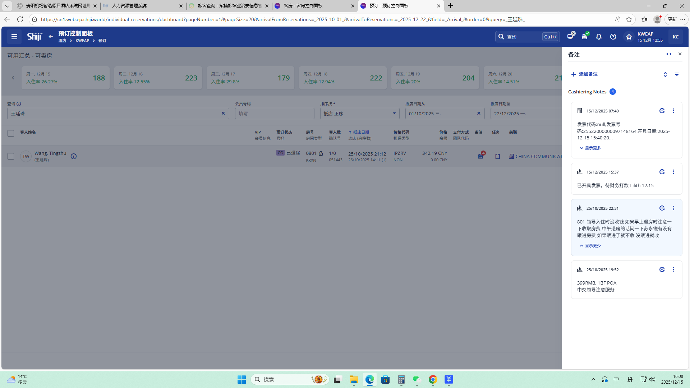Image resolution: width=690 pixels, height=388 pixels.
Task: Open guest info icon next to Wang, Tingzhu
Action: (74, 156)
